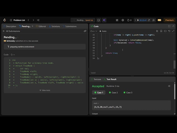Go back to All Submissions
The width and height of the screenshot is (177, 133).
(11, 31)
